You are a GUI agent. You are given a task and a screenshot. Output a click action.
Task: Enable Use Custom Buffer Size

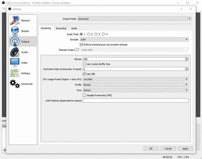pos(84,64)
